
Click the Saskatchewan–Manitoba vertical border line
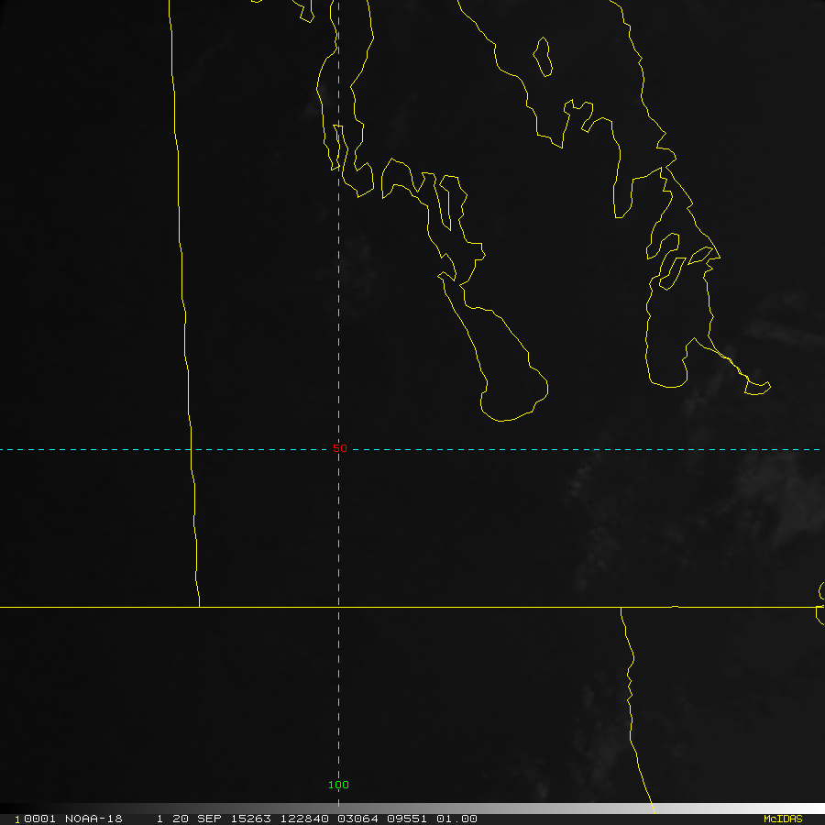coord(181,275)
